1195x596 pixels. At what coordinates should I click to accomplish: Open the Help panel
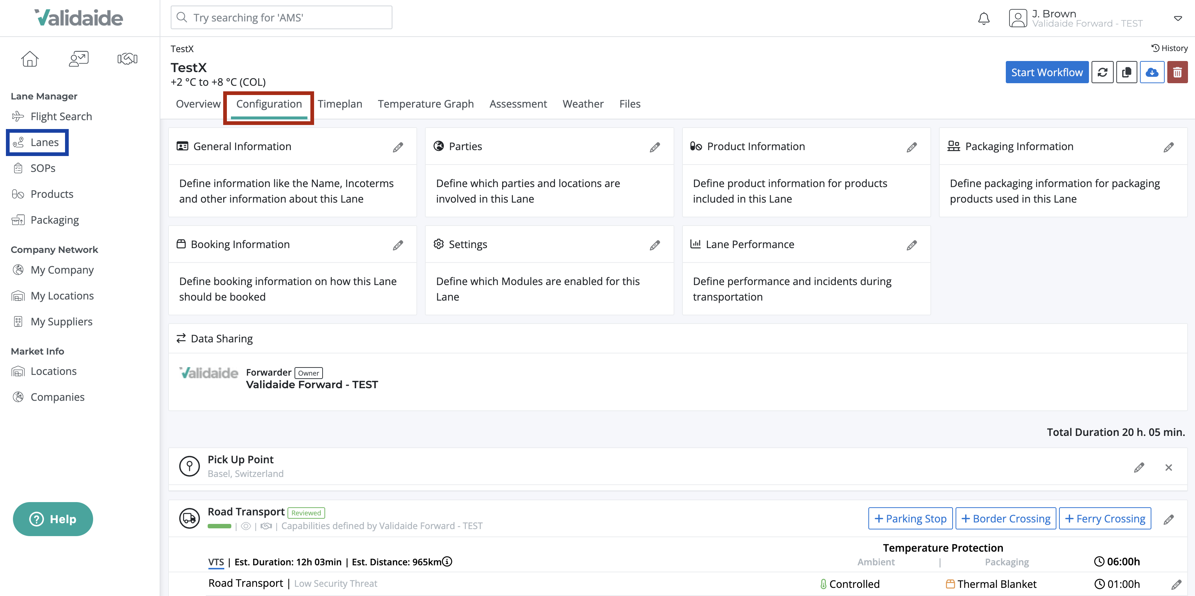pos(52,519)
